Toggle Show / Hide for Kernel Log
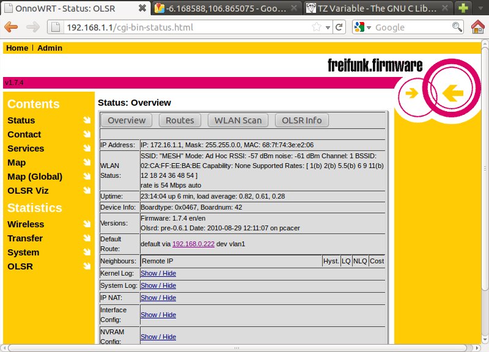Screen dimensions: 489x352 coord(158,272)
